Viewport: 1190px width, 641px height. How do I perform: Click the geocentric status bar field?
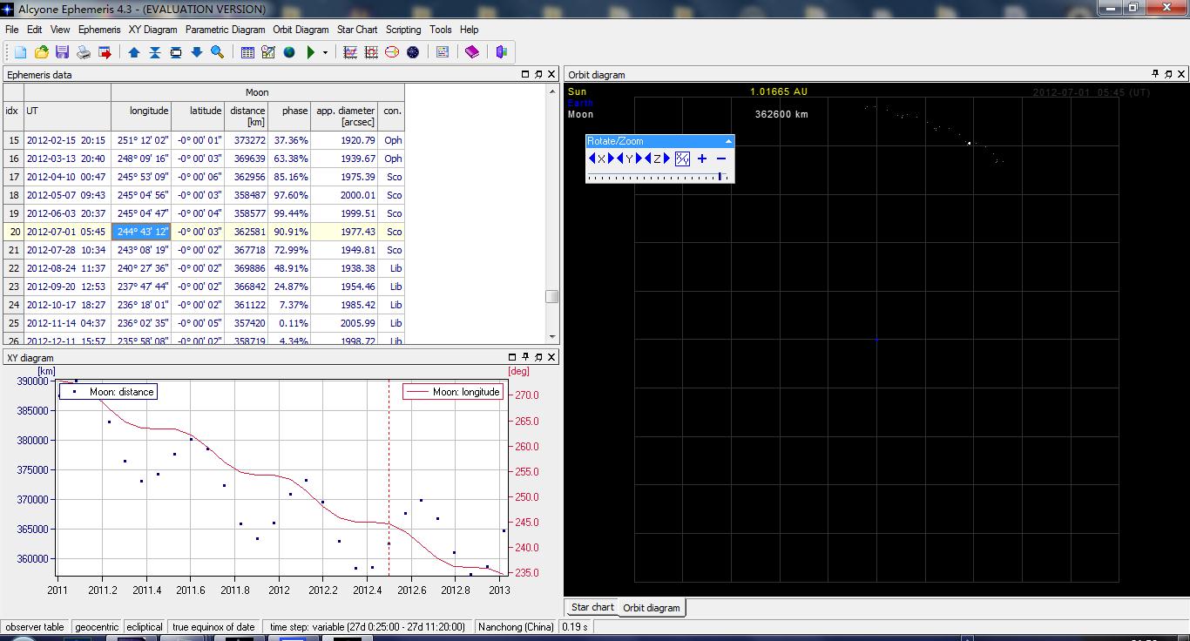97,627
